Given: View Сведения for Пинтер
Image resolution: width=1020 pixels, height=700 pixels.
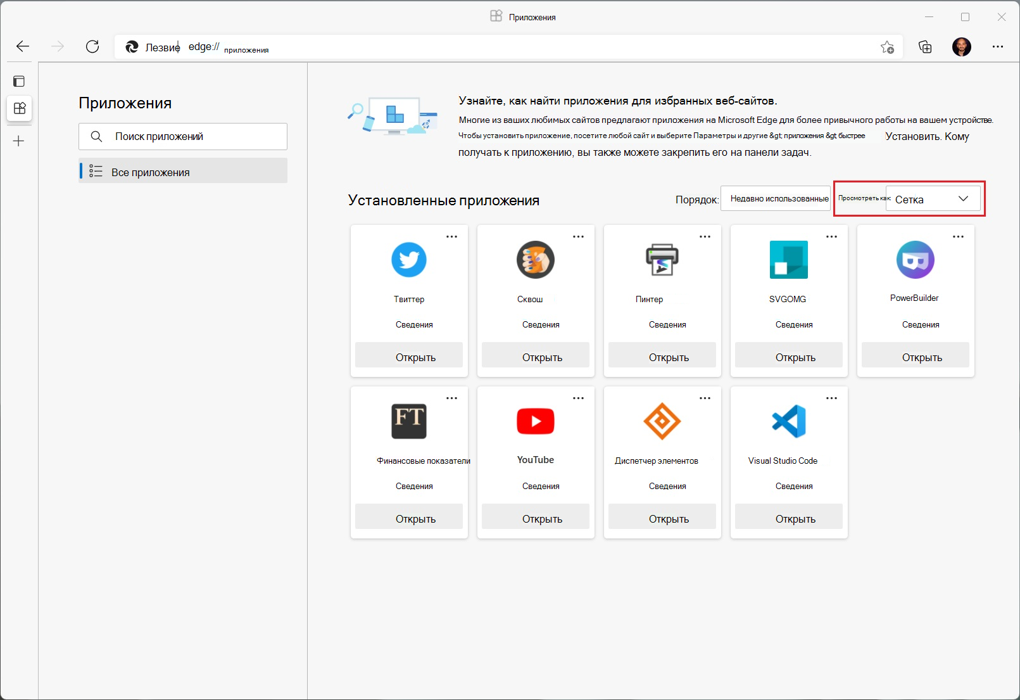Looking at the screenshot, I should [667, 324].
